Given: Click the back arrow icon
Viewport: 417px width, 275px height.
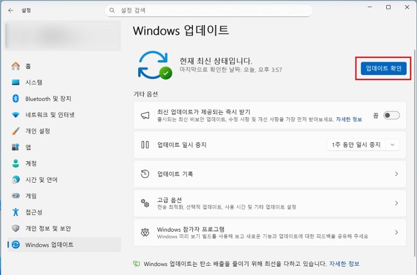Looking at the screenshot, I should click(x=10, y=10).
